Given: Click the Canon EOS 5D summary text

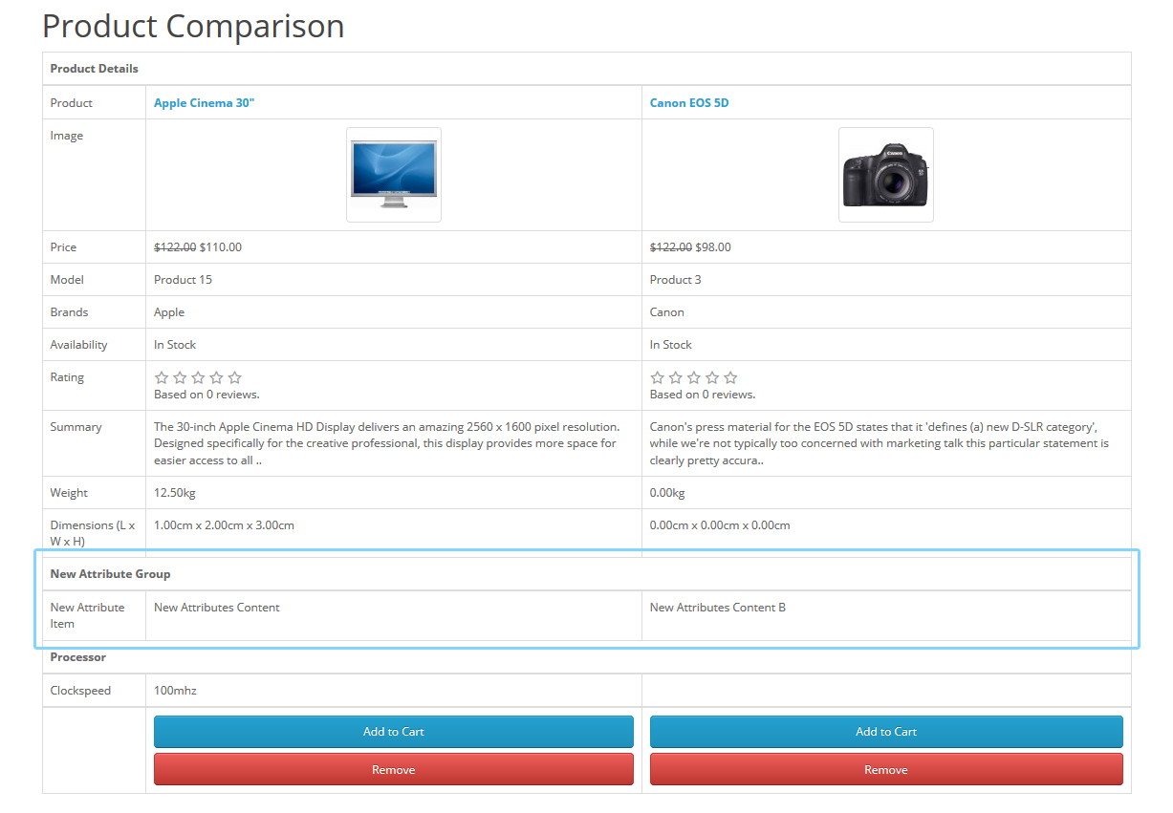Looking at the screenshot, I should coord(880,443).
